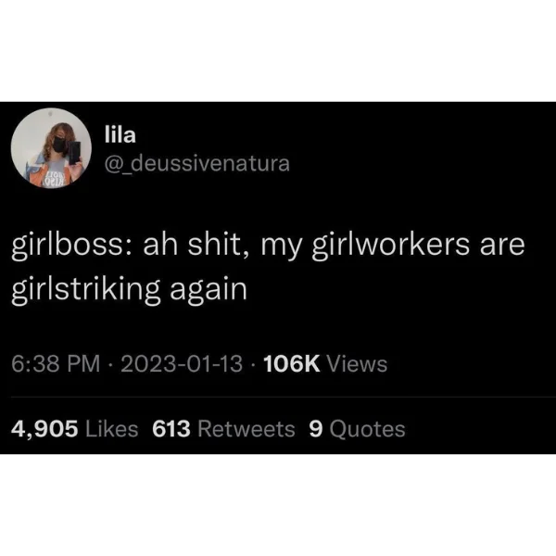
Task: Open the 4,905 likes count
Action: (x=44, y=429)
